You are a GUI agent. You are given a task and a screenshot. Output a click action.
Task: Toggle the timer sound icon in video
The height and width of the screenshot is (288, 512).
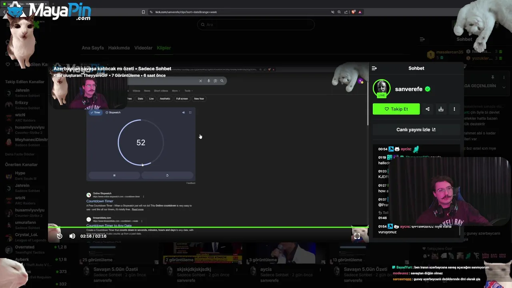[x=184, y=112]
